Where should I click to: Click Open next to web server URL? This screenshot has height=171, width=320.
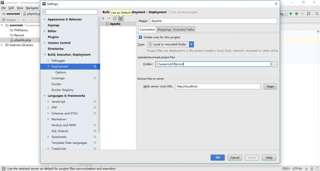(270, 86)
